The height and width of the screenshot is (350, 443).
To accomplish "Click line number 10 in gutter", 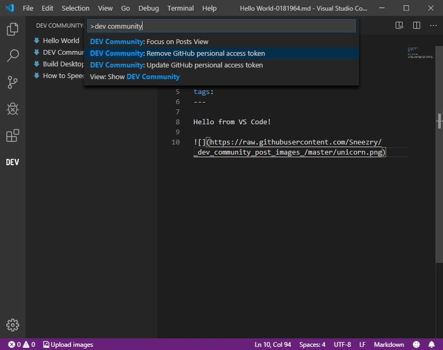I will point(176,142).
